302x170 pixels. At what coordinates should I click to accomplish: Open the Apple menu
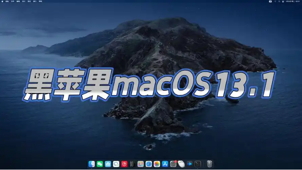coord(2,1)
